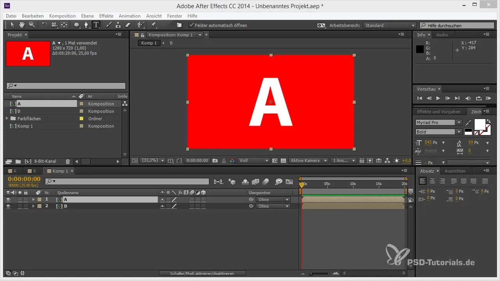Enable motion blur for timeline layers
This screenshot has height=281, width=500.
click(x=266, y=181)
